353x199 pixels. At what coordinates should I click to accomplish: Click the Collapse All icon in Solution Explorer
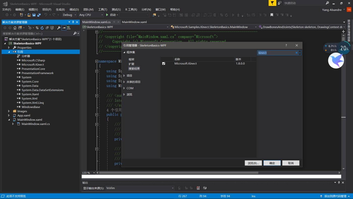pos(47,28)
